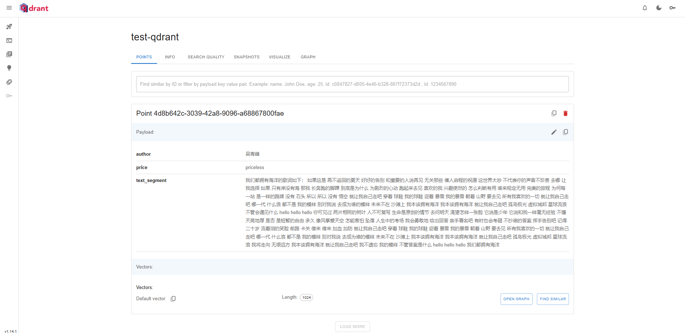Switch to the SNAPSHOTS tab
Screen dimensions: 685x333
246,57
